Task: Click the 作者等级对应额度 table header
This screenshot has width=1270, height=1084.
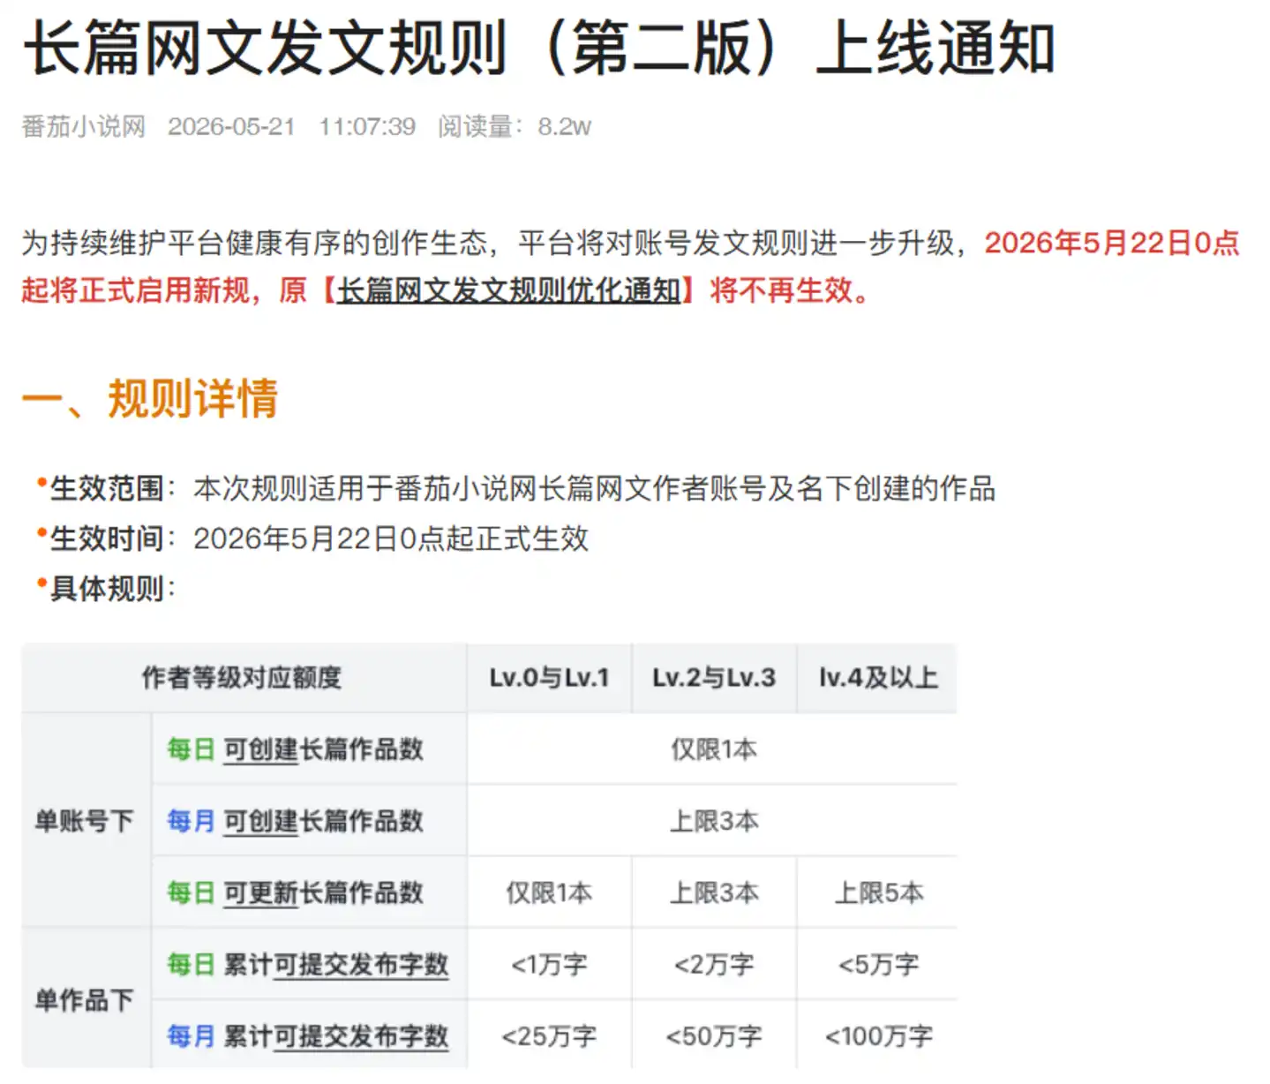Action: [x=242, y=678]
